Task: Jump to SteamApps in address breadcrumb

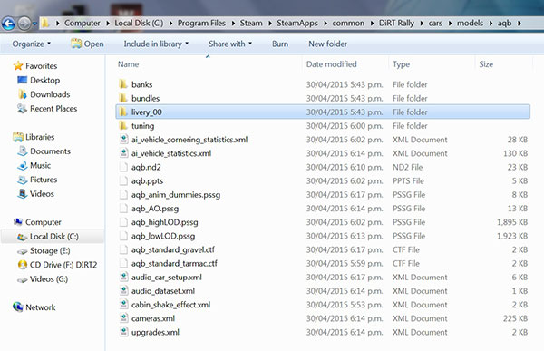Action: 297,24
